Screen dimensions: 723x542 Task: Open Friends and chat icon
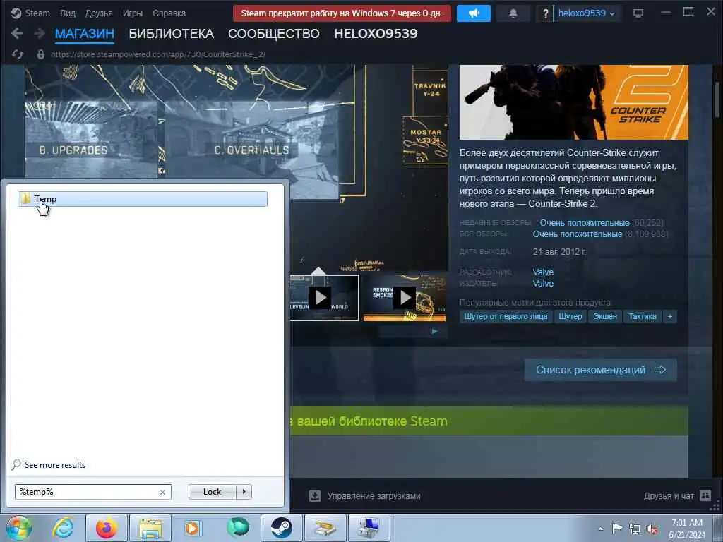(x=705, y=495)
